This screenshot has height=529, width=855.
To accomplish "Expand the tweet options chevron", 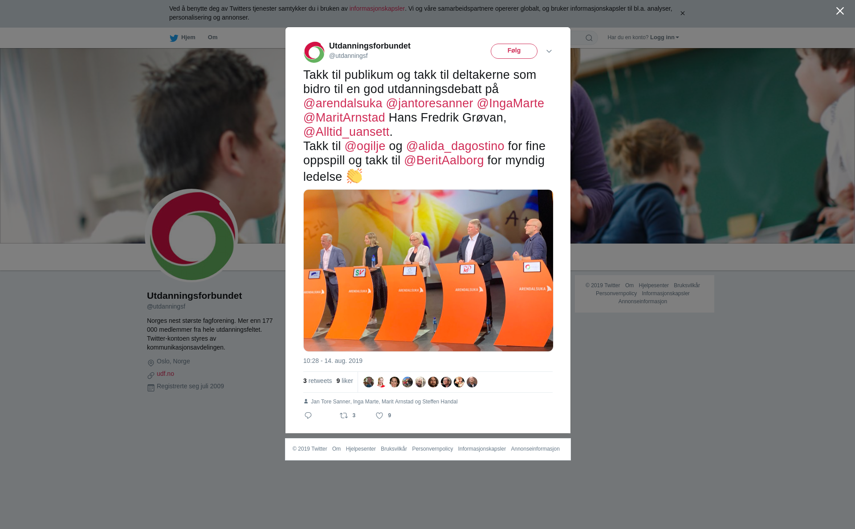I will click(x=549, y=51).
